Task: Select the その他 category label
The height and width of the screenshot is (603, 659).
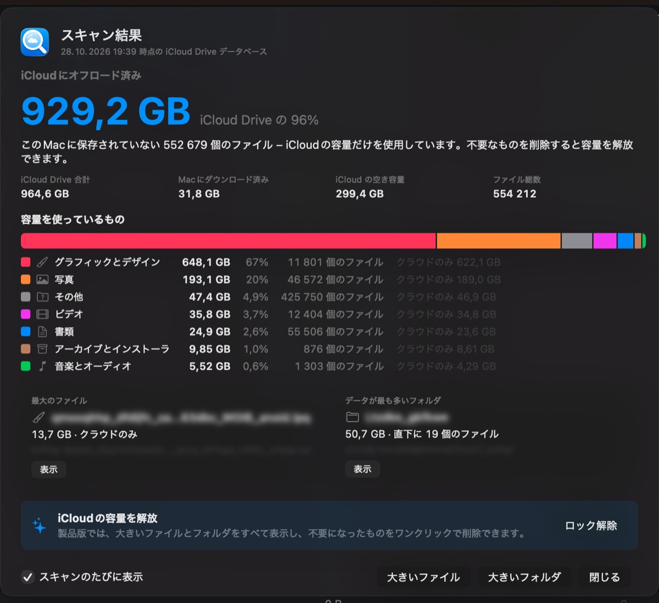Action: coord(69,297)
